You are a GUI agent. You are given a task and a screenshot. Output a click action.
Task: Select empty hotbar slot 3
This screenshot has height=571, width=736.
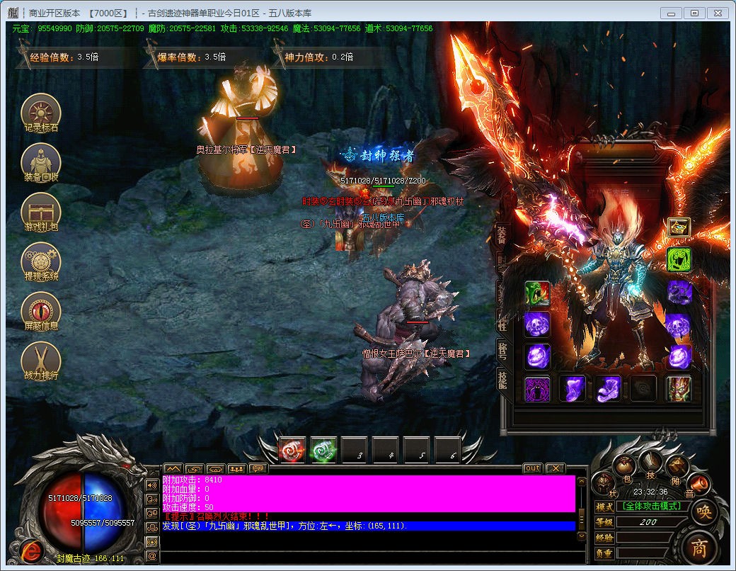click(355, 451)
